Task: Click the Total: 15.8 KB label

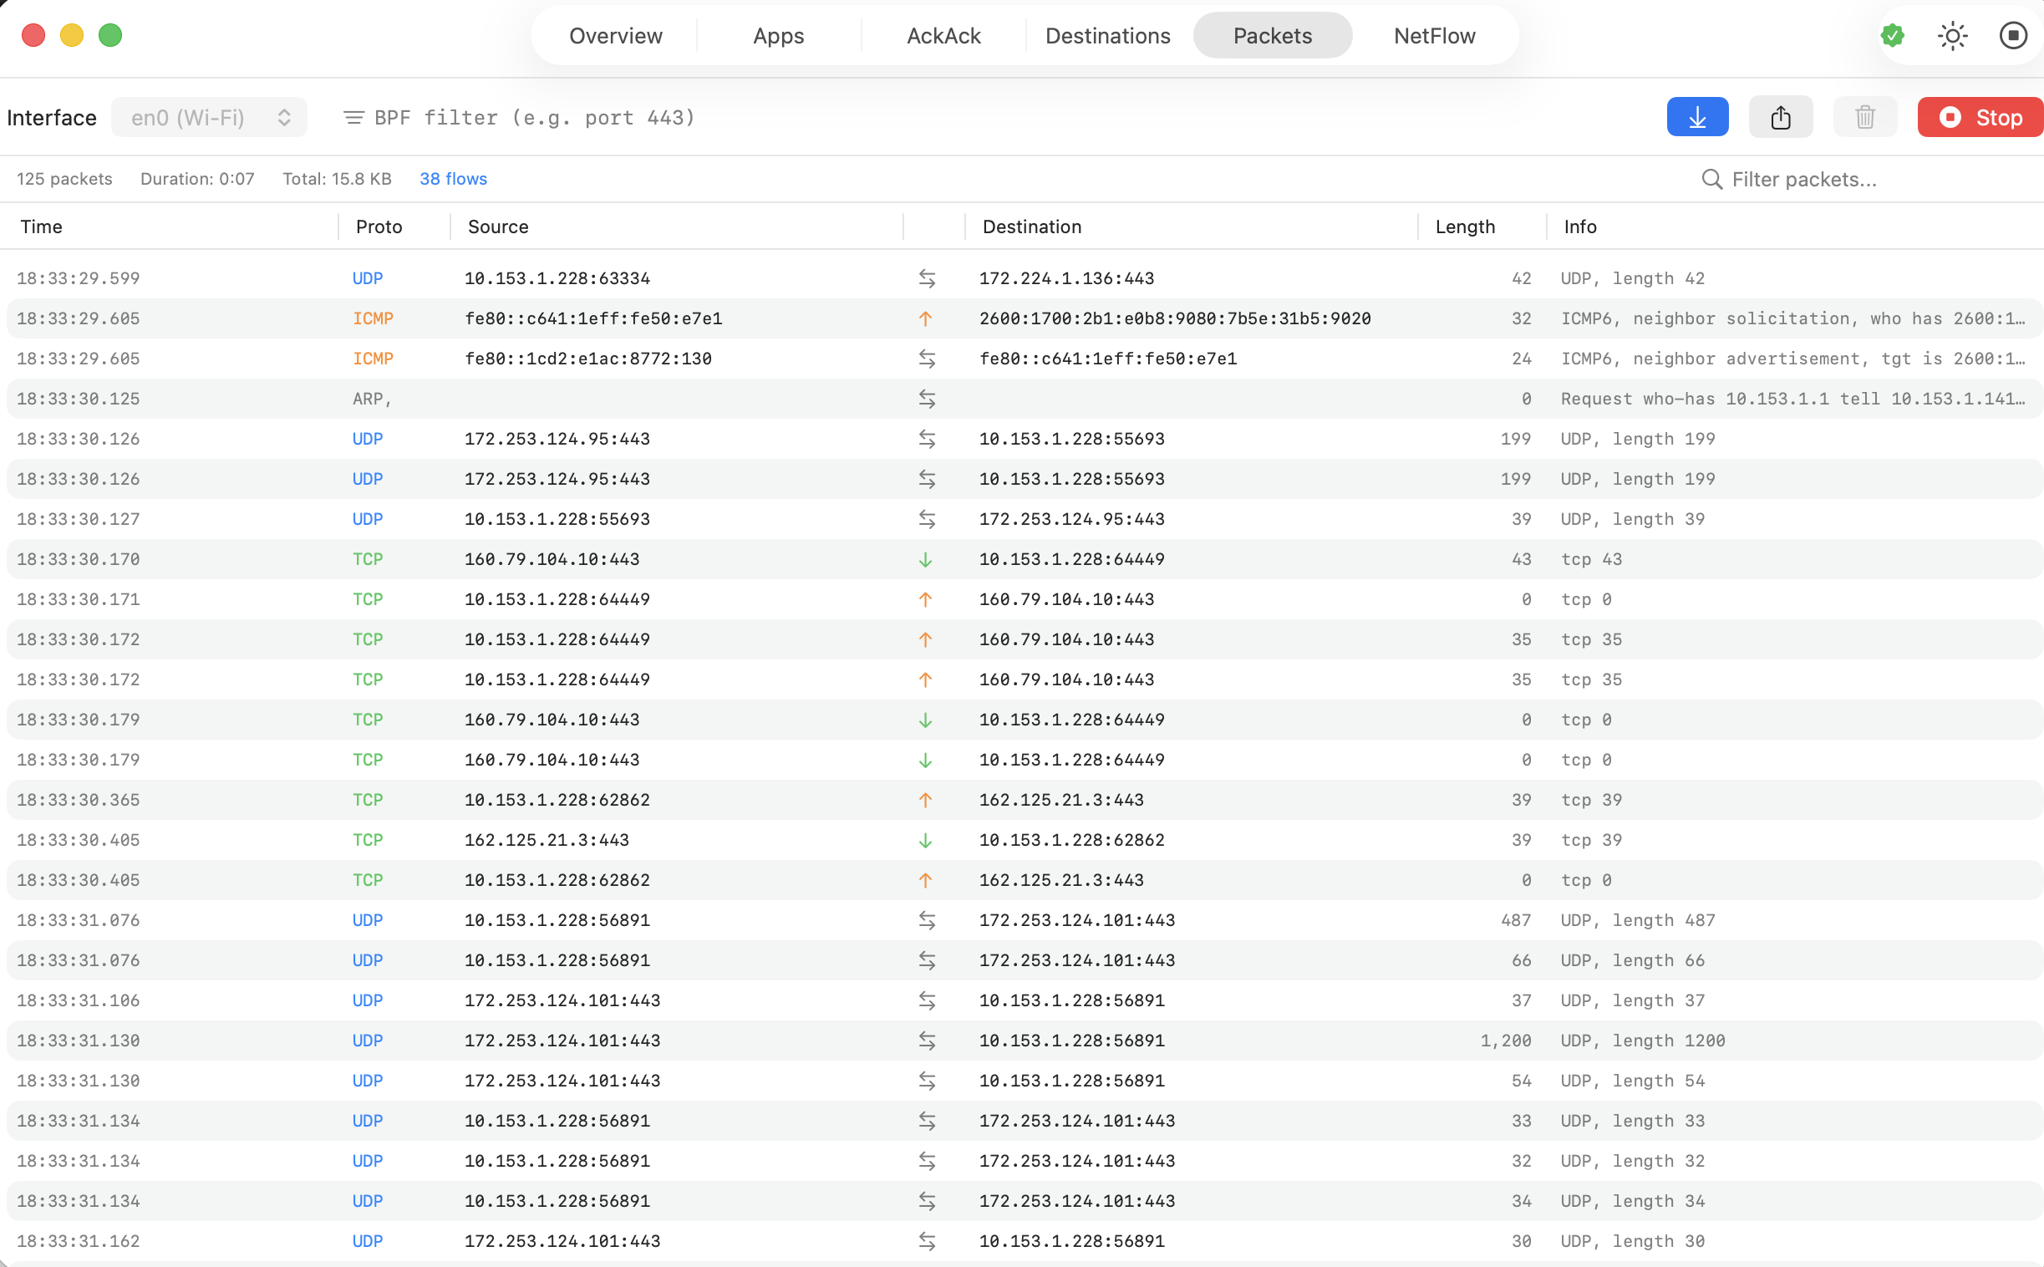Action: [337, 179]
